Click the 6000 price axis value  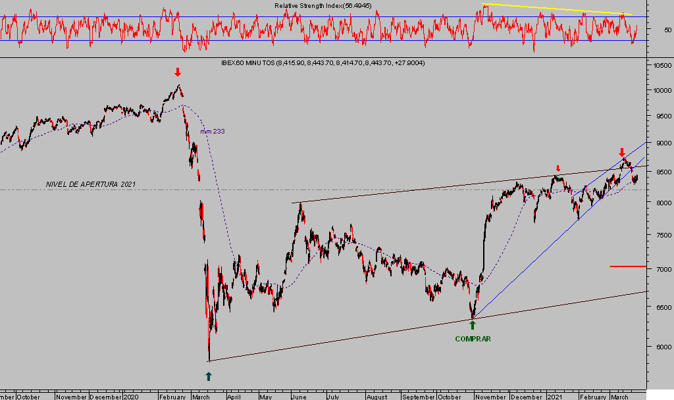(x=663, y=347)
